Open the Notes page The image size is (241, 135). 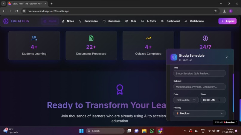tap(68, 21)
